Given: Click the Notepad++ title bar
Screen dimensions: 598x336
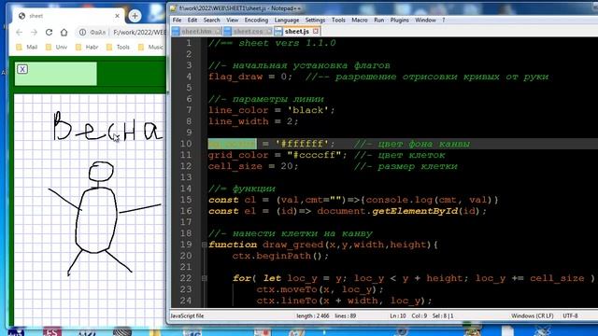Looking at the screenshot, I should click(381, 8).
